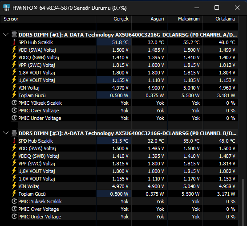Select DIMM #1 SPD Hub Sıcaklık row label
247x226 pixels.
(36, 42)
